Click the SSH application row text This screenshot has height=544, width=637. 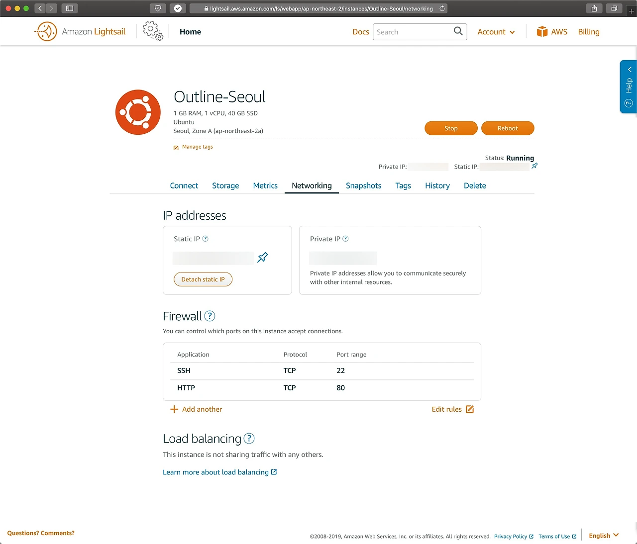(184, 370)
